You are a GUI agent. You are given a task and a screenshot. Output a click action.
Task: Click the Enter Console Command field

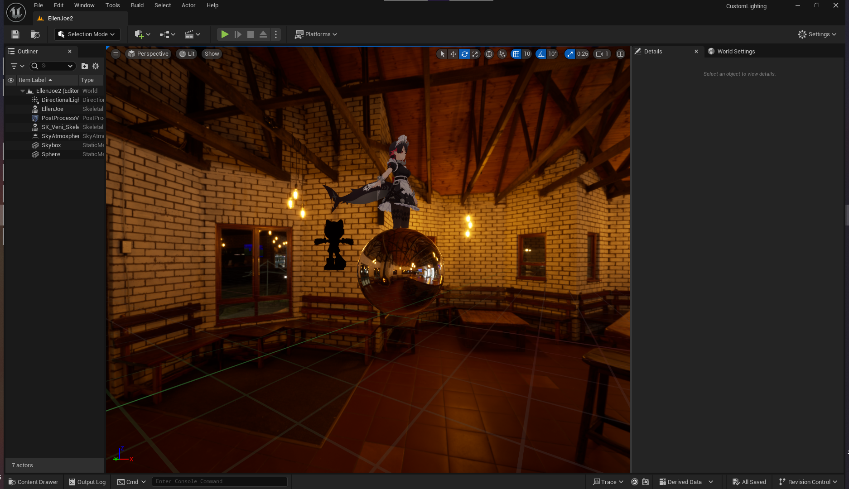(x=220, y=482)
